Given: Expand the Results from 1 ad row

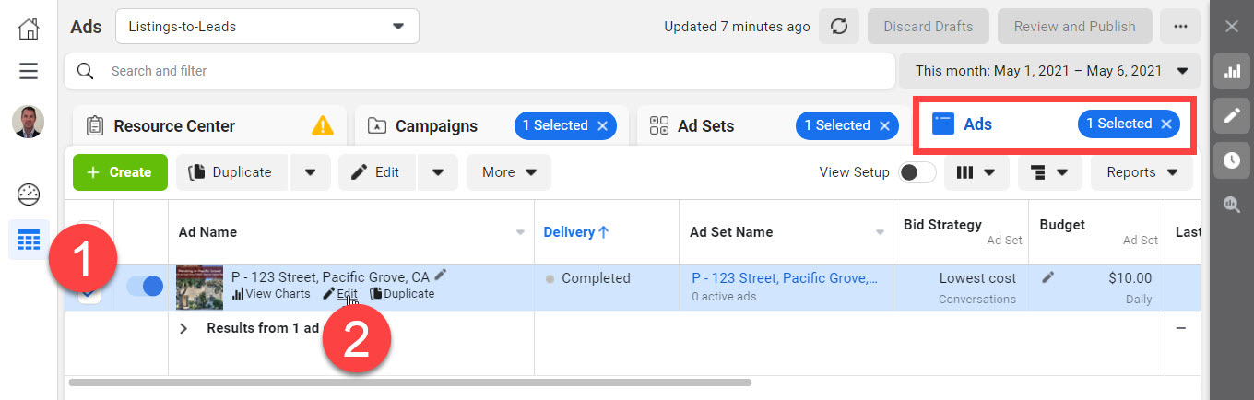Looking at the screenshot, I should (183, 328).
